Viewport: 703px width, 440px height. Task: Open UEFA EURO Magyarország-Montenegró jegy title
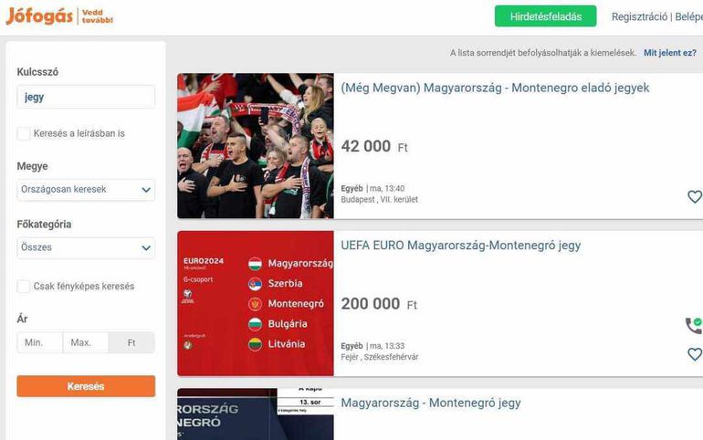click(461, 246)
